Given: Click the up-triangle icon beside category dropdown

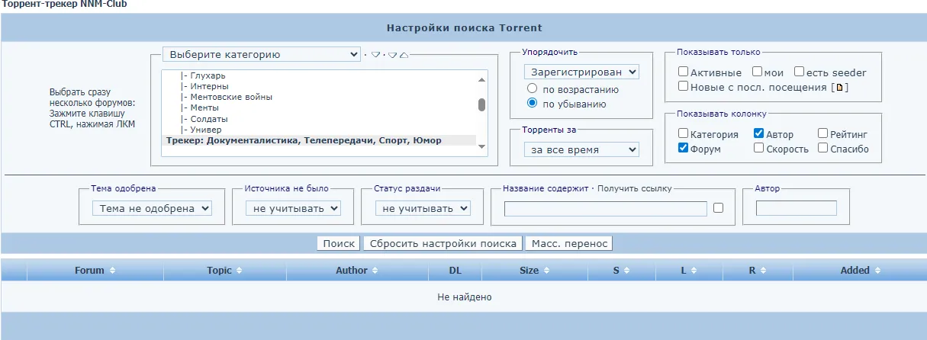Looking at the screenshot, I should point(403,55).
